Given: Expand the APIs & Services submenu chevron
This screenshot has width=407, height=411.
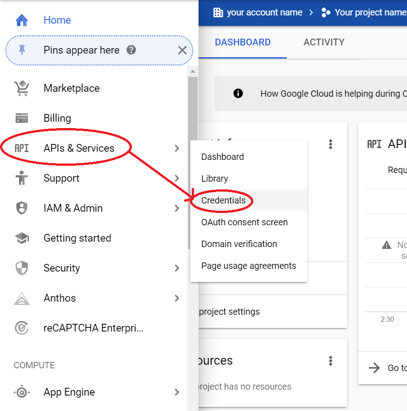Looking at the screenshot, I should point(177,149).
